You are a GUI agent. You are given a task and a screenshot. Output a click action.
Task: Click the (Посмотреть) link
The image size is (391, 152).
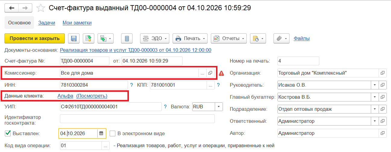click(x=92, y=96)
